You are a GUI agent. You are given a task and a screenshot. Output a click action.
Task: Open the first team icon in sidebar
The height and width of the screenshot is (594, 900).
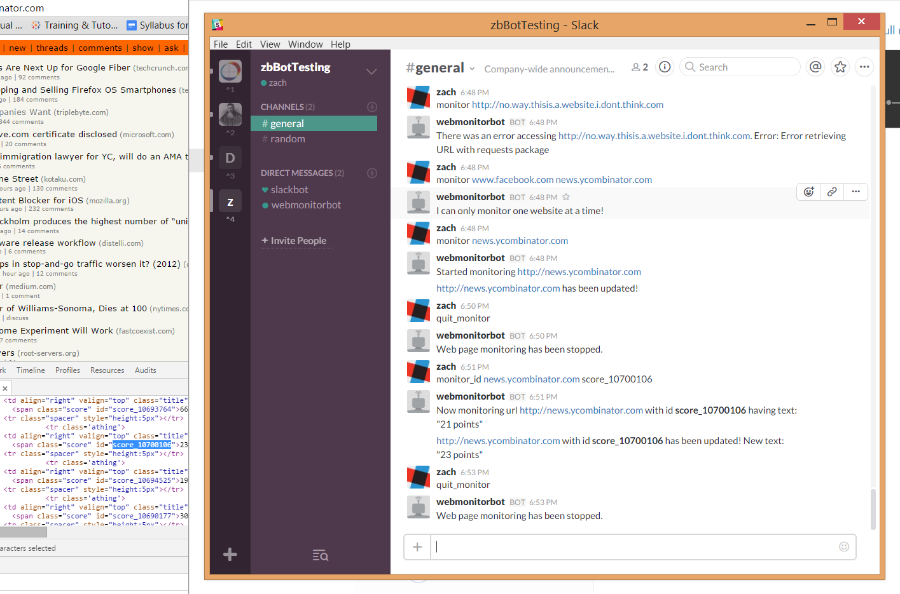coord(230,71)
